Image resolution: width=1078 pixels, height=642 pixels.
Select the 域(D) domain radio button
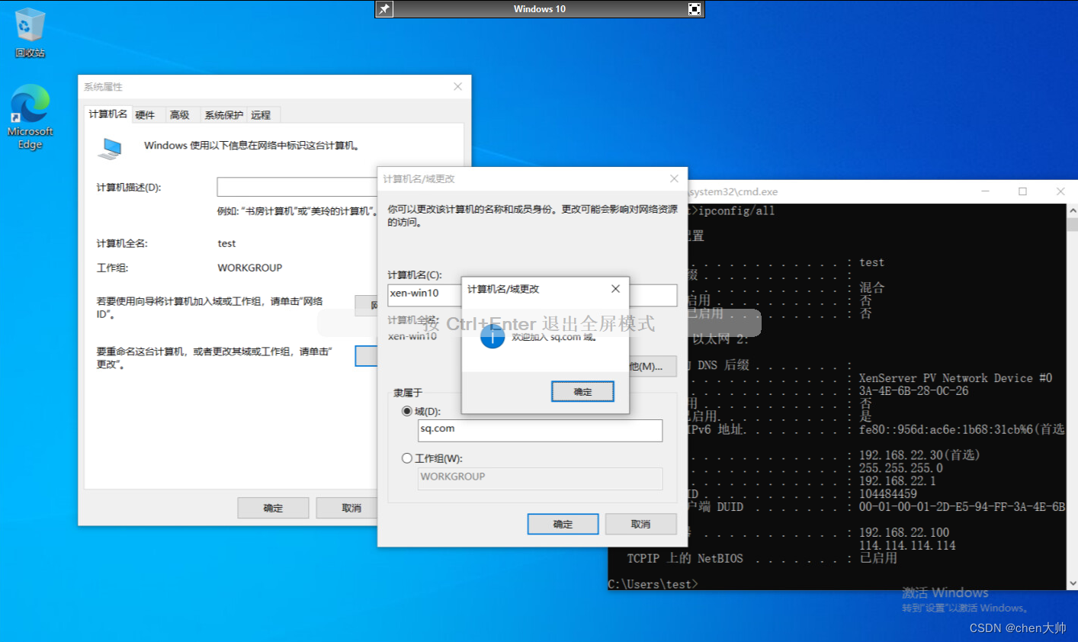click(x=407, y=411)
